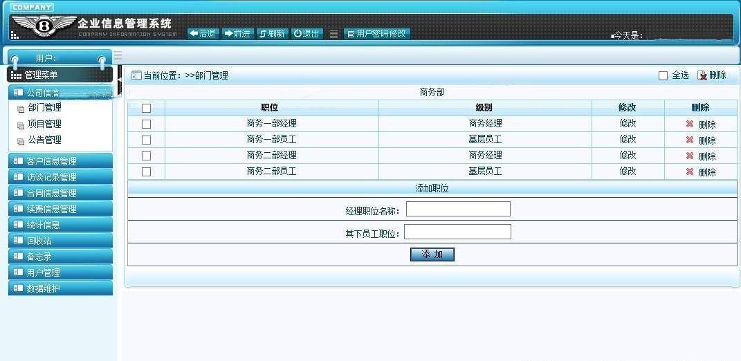The image size is (741, 361).
Task: Click the red X delete icon for 商务一部经理
Action: [x=690, y=124]
